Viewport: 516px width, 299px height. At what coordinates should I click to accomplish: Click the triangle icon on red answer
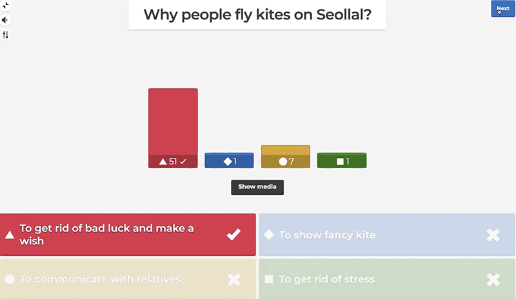10,235
